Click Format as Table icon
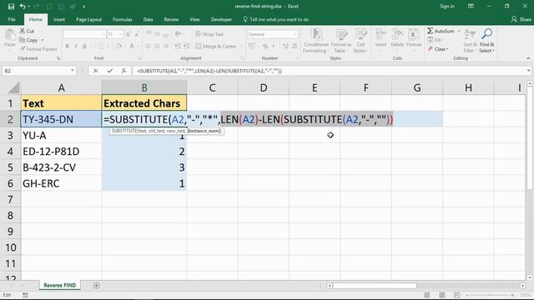Viewport: 534px width, 300px height. click(341, 35)
